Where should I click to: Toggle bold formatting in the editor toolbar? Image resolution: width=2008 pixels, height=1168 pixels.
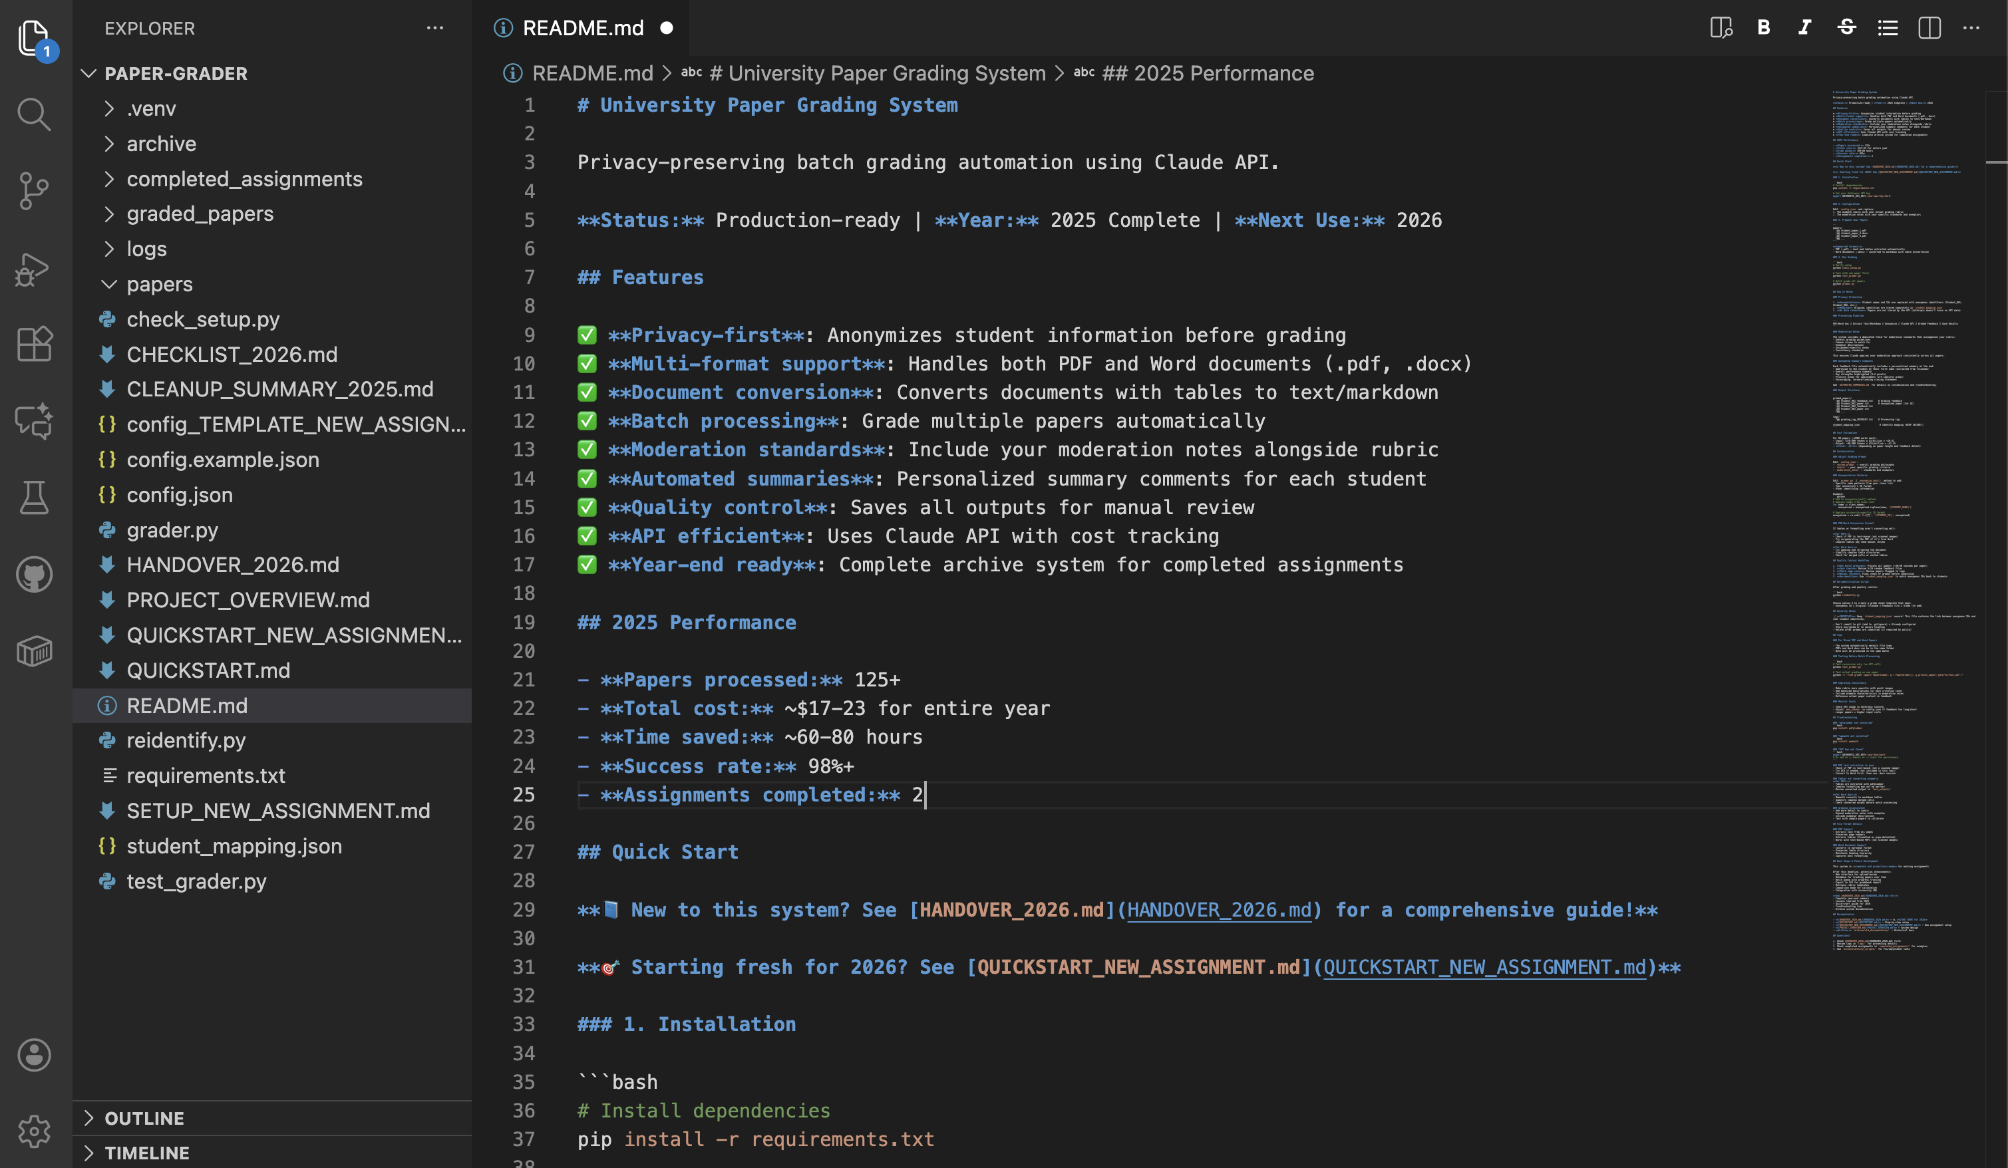click(1763, 28)
